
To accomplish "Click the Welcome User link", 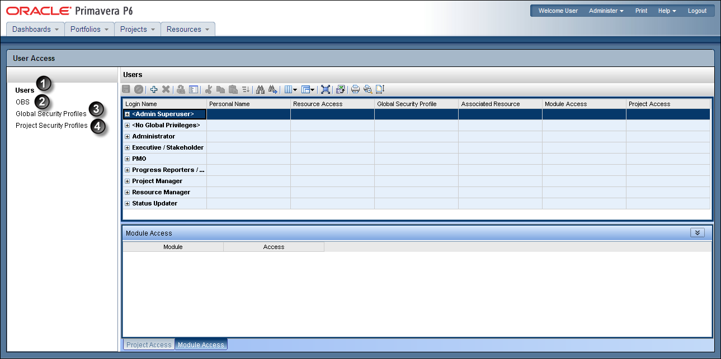I will coord(558,11).
